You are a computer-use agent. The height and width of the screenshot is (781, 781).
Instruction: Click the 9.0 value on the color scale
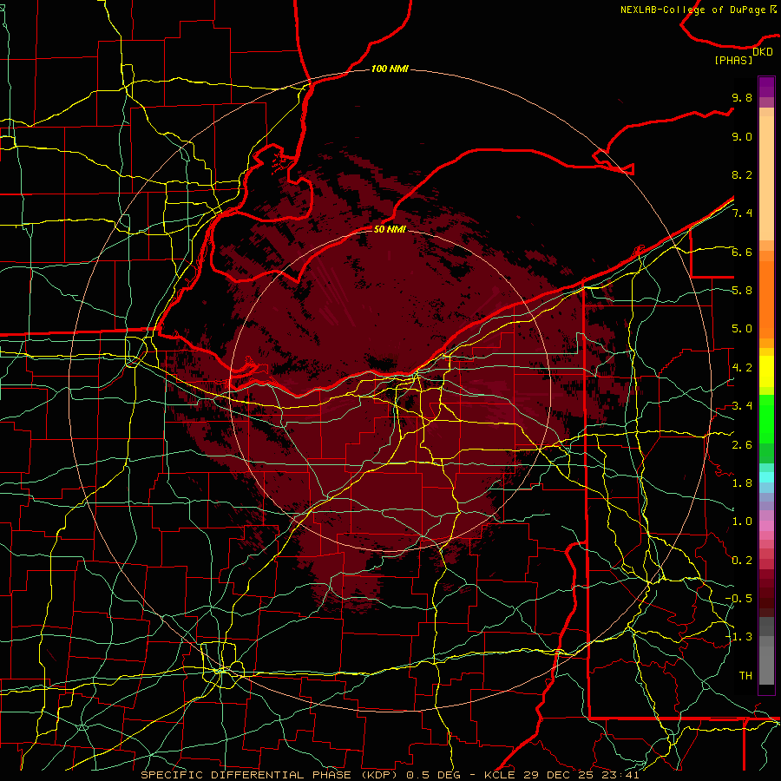(x=742, y=136)
